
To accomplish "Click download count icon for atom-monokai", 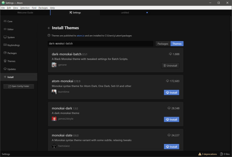I will pyautogui.click(x=167, y=81).
